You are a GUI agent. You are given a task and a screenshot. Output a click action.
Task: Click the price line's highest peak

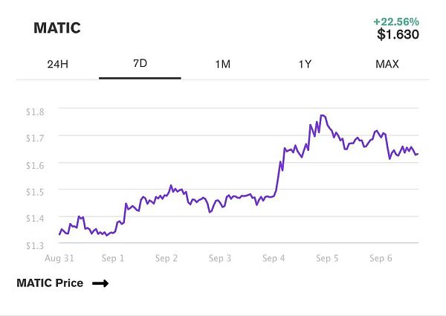pos(322,115)
